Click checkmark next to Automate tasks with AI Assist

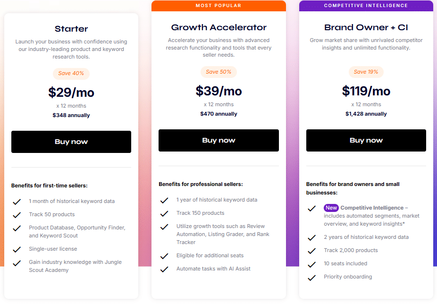pos(164,269)
